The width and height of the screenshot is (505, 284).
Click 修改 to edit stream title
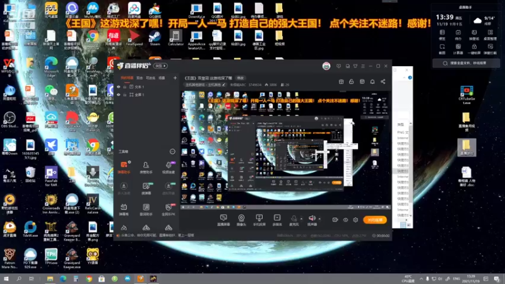[241, 78]
